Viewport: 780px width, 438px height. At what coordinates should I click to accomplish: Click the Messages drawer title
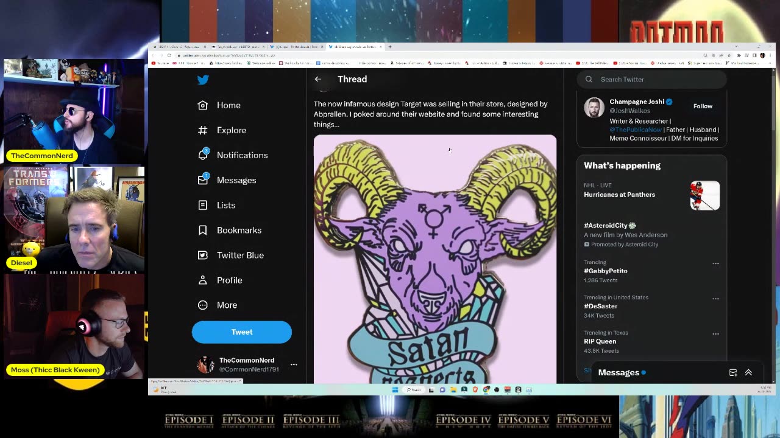[x=619, y=372]
